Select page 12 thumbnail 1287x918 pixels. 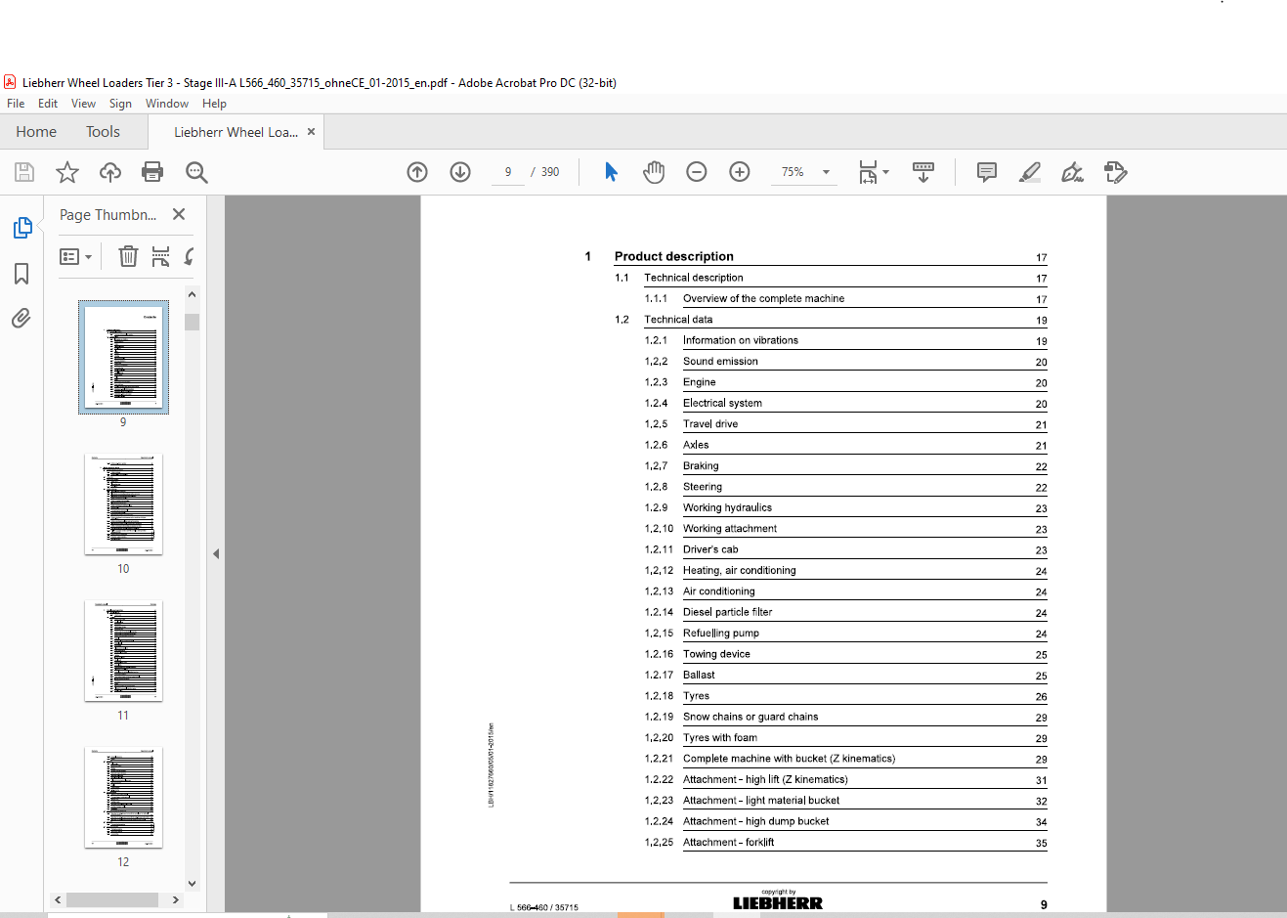click(x=123, y=798)
